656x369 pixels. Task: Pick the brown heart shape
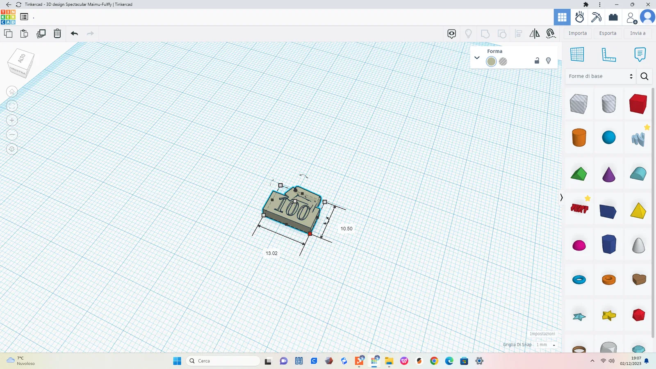[x=639, y=279]
